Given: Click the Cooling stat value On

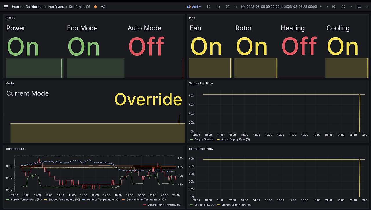Looking at the screenshot, I should coord(343,47).
